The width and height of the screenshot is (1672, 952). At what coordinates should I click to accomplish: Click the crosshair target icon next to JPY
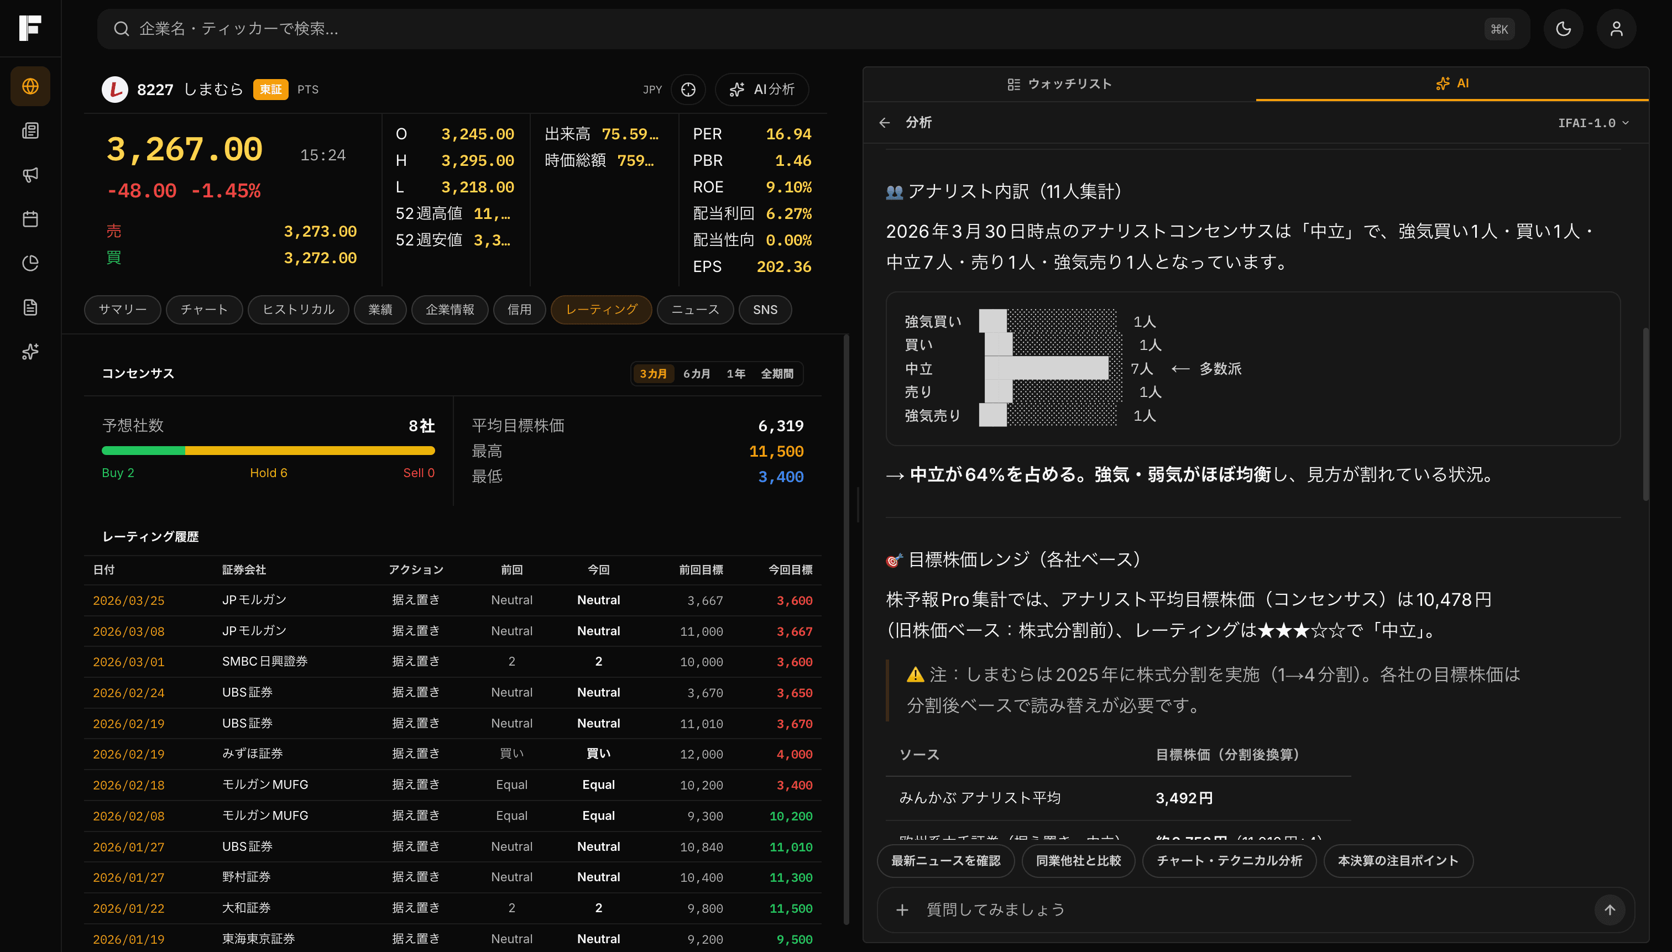[x=688, y=90]
